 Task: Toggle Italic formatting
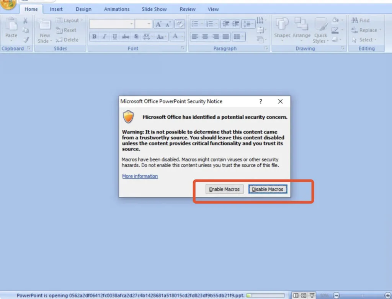pyautogui.click(x=105, y=36)
